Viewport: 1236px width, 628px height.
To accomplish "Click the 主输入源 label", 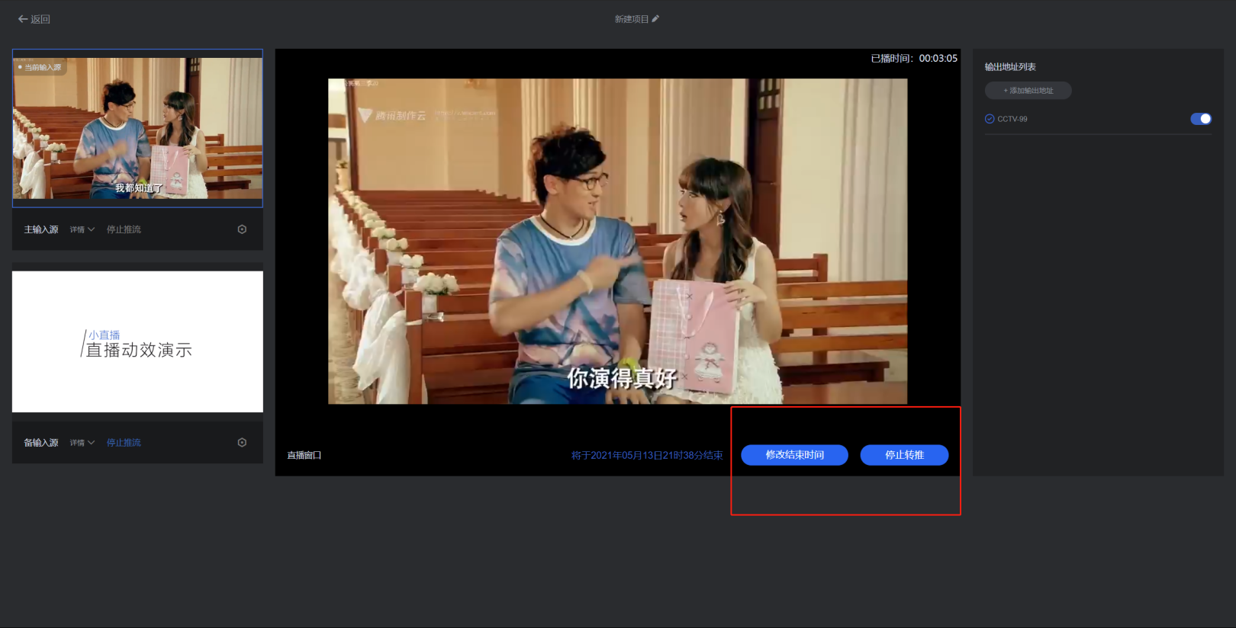I will pos(41,229).
